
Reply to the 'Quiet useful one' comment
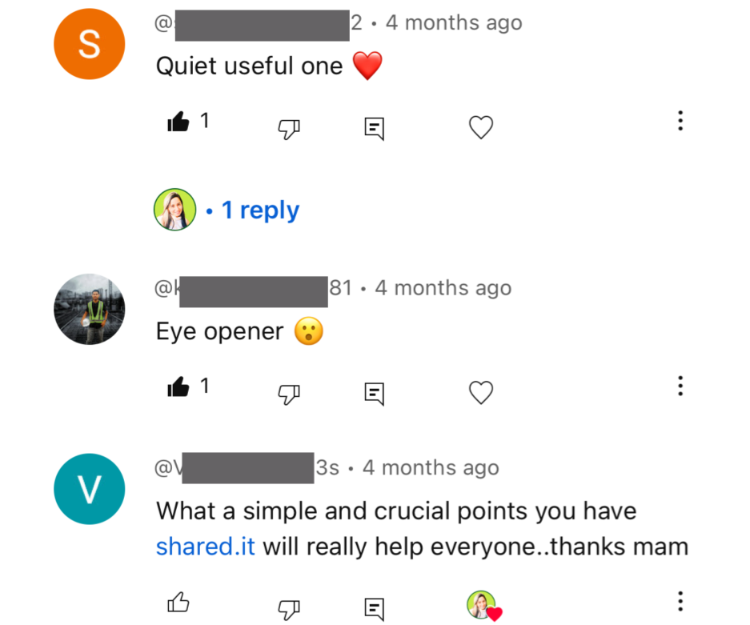[374, 128]
